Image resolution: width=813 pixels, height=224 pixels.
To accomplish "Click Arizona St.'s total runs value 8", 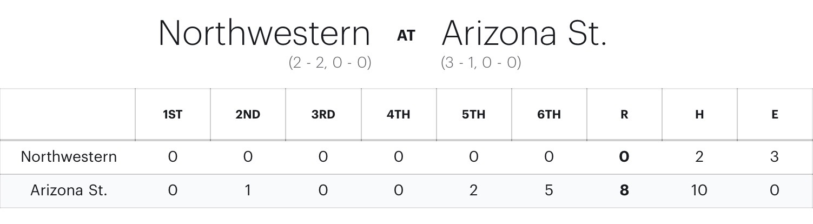I will [624, 190].
